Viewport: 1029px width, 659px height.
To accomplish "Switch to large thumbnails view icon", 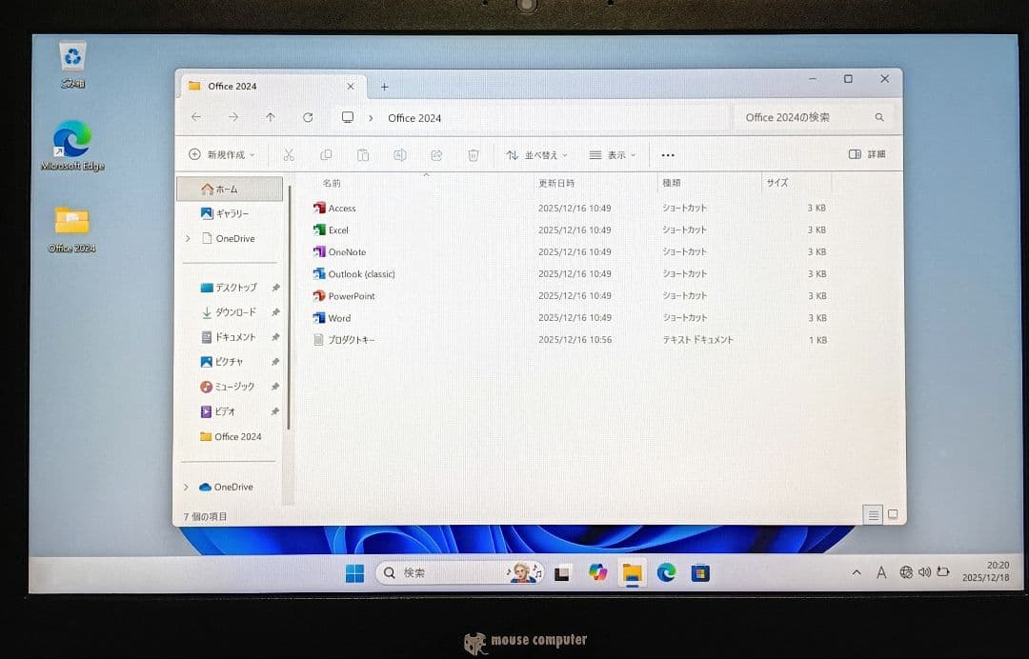I will pyautogui.click(x=893, y=515).
